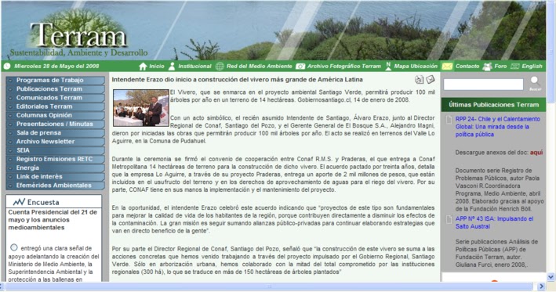The image size is (556, 292).
Task: Open document icon beside RPP 24 publication
Action: (x=449, y=120)
